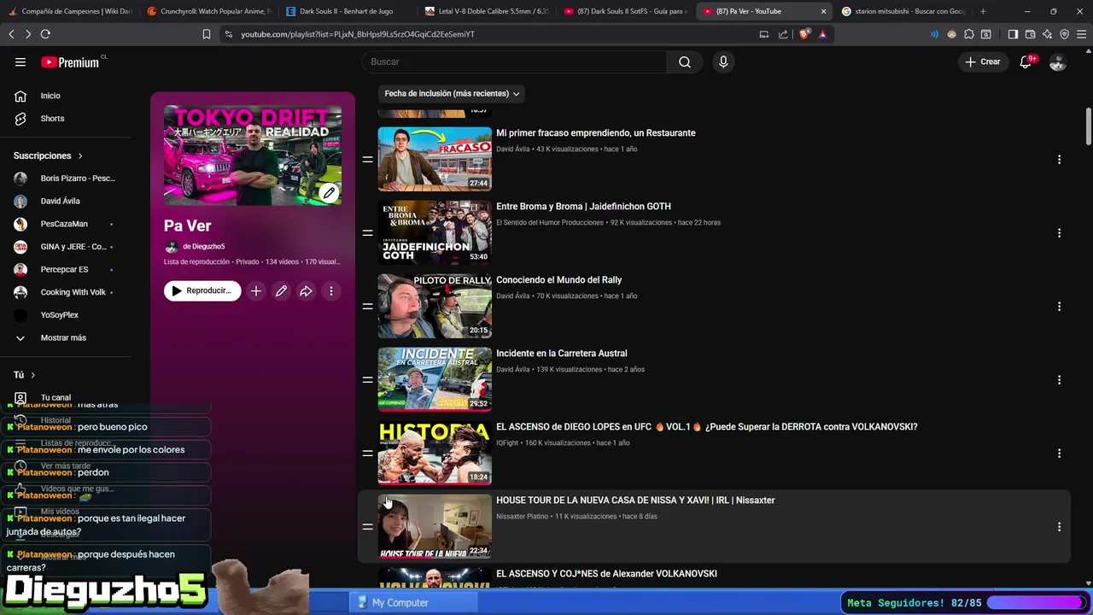Image resolution: width=1093 pixels, height=615 pixels.
Task: Open playlist more options three dots
Action: [x=331, y=291]
